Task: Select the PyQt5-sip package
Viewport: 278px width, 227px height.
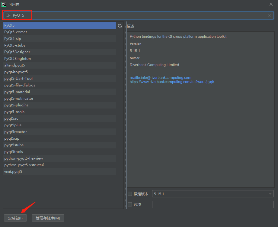Action: tap(14, 38)
